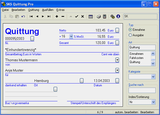Click the ellipsis button beside Gesamt amount
The image size is (160, 115).
click(117, 43)
